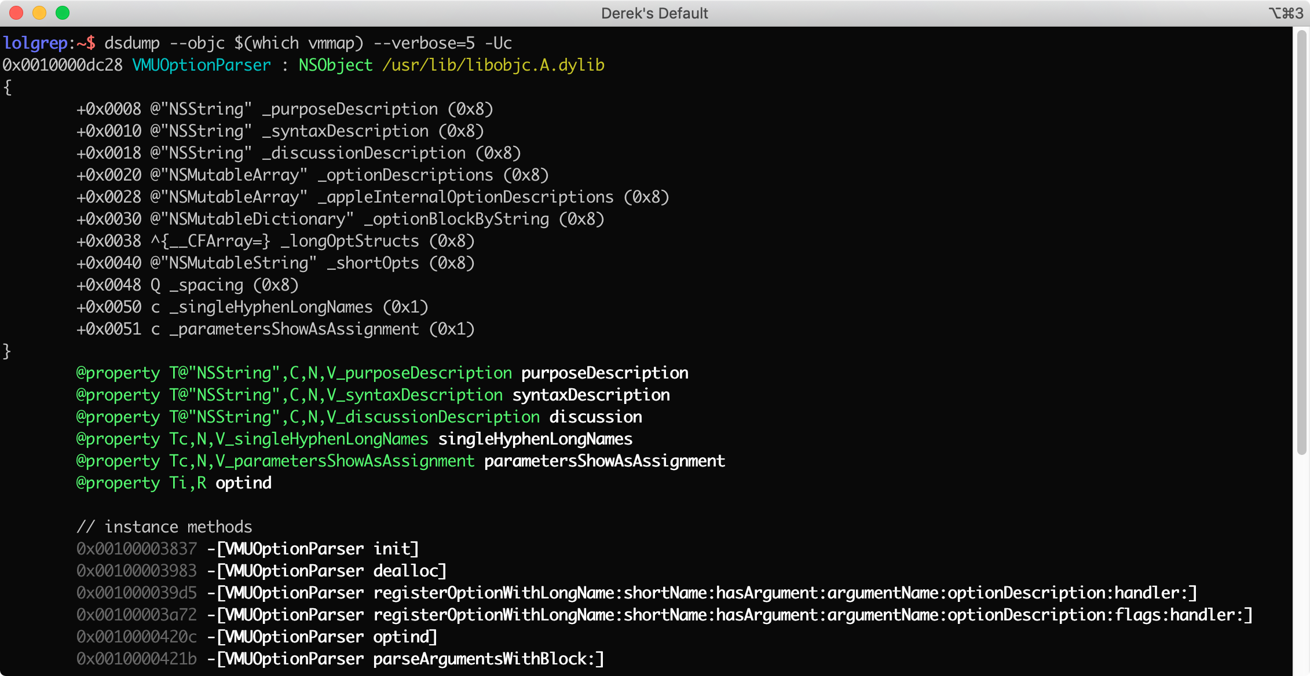Image resolution: width=1310 pixels, height=676 pixels.
Task: Click the green zoom window button
Action: [x=63, y=13]
